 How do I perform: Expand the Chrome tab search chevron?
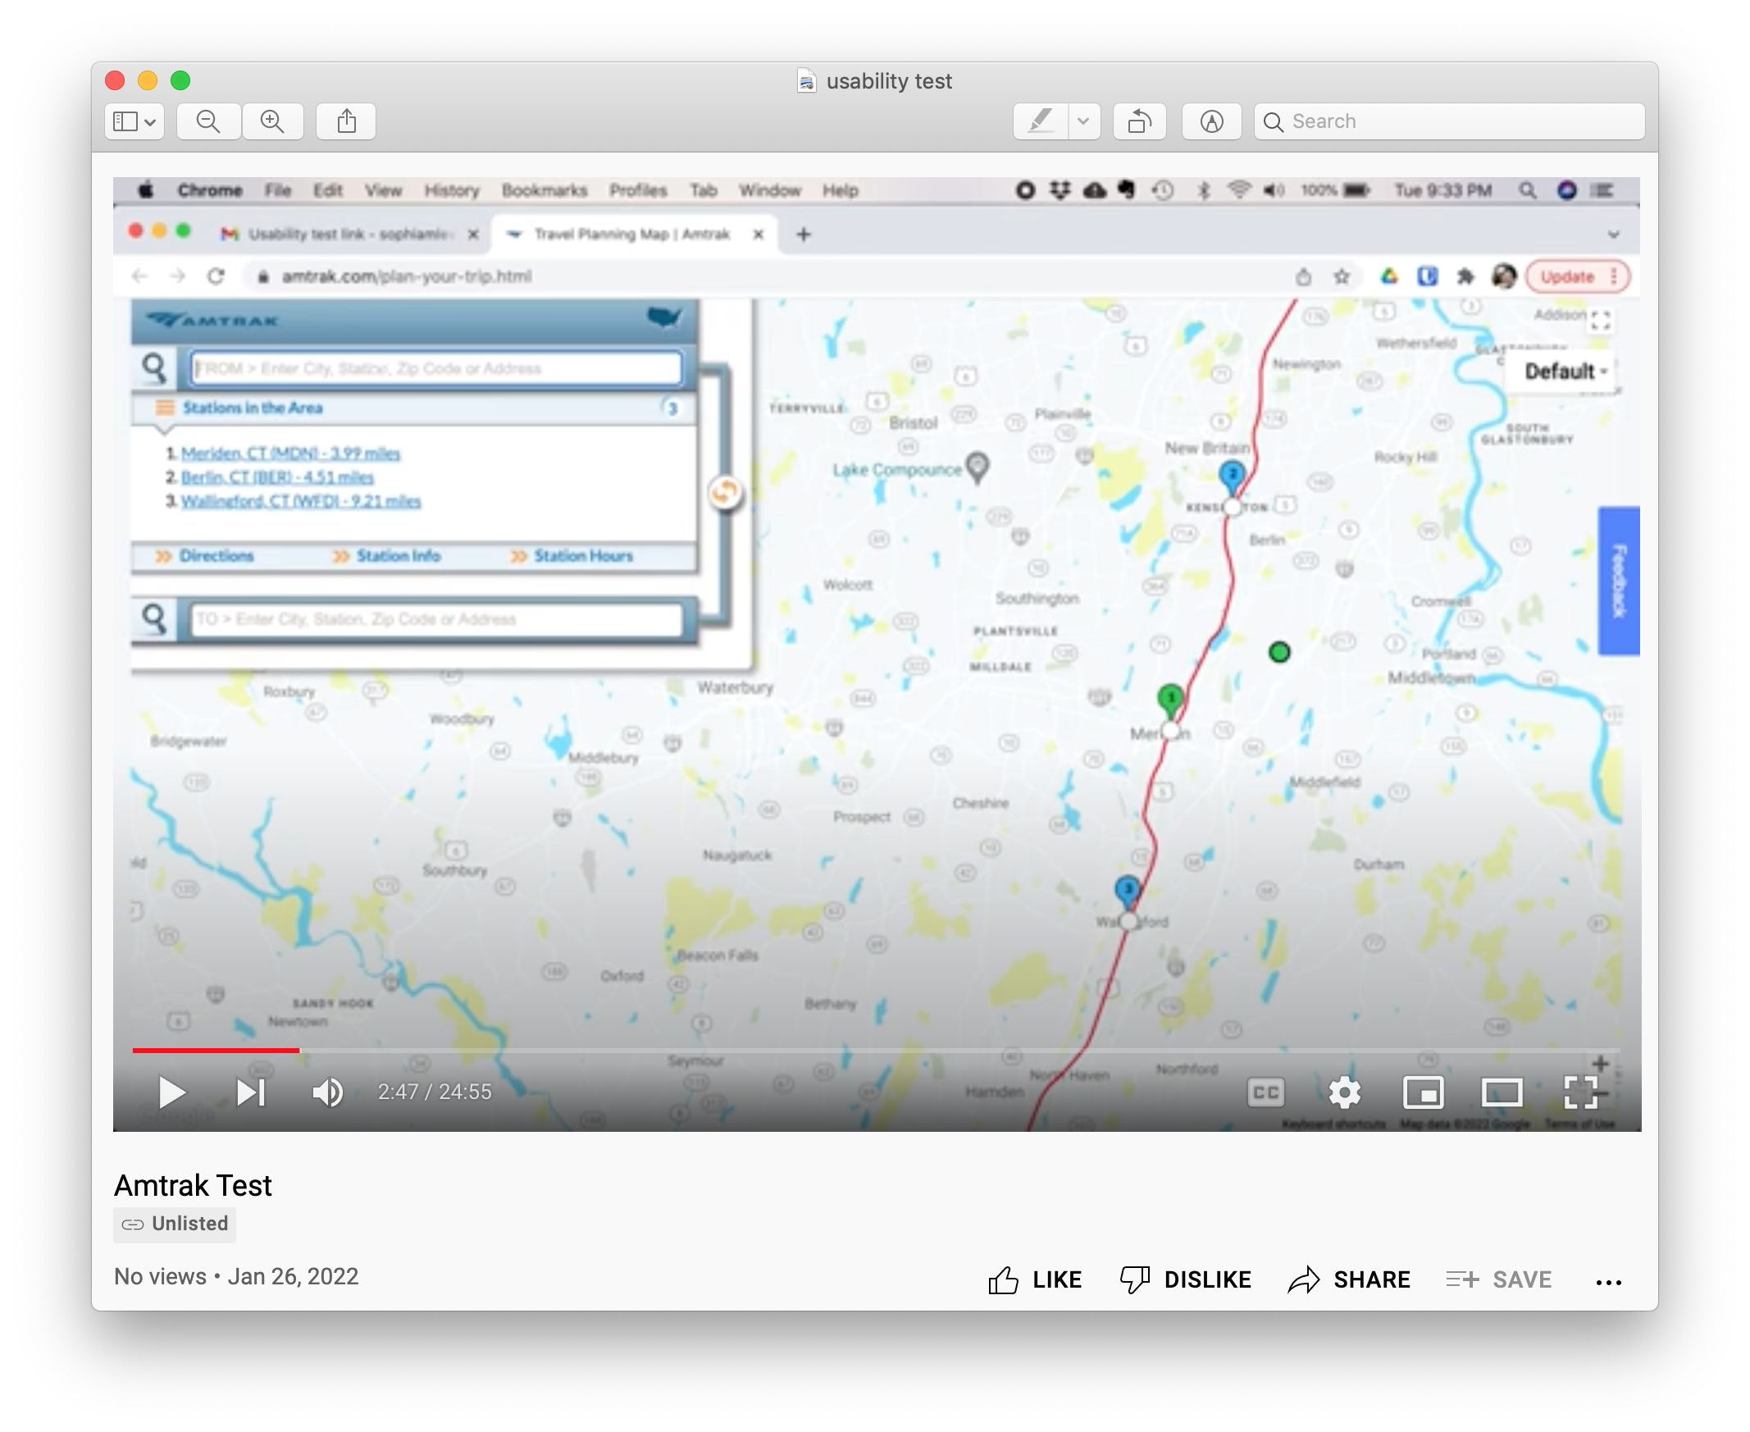1613,235
